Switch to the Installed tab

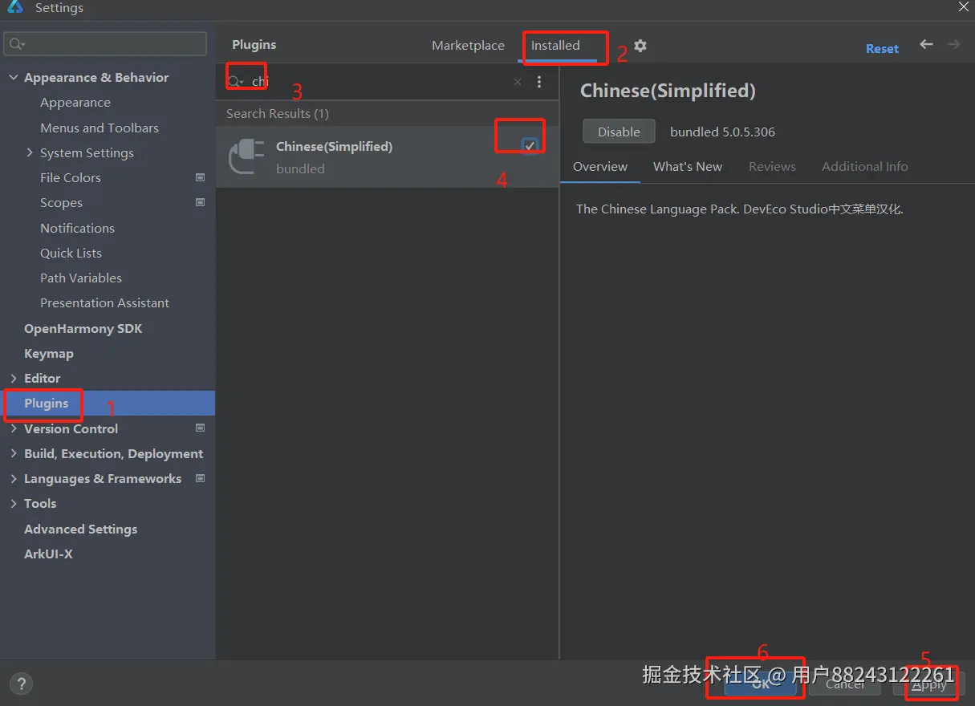point(555,46)
